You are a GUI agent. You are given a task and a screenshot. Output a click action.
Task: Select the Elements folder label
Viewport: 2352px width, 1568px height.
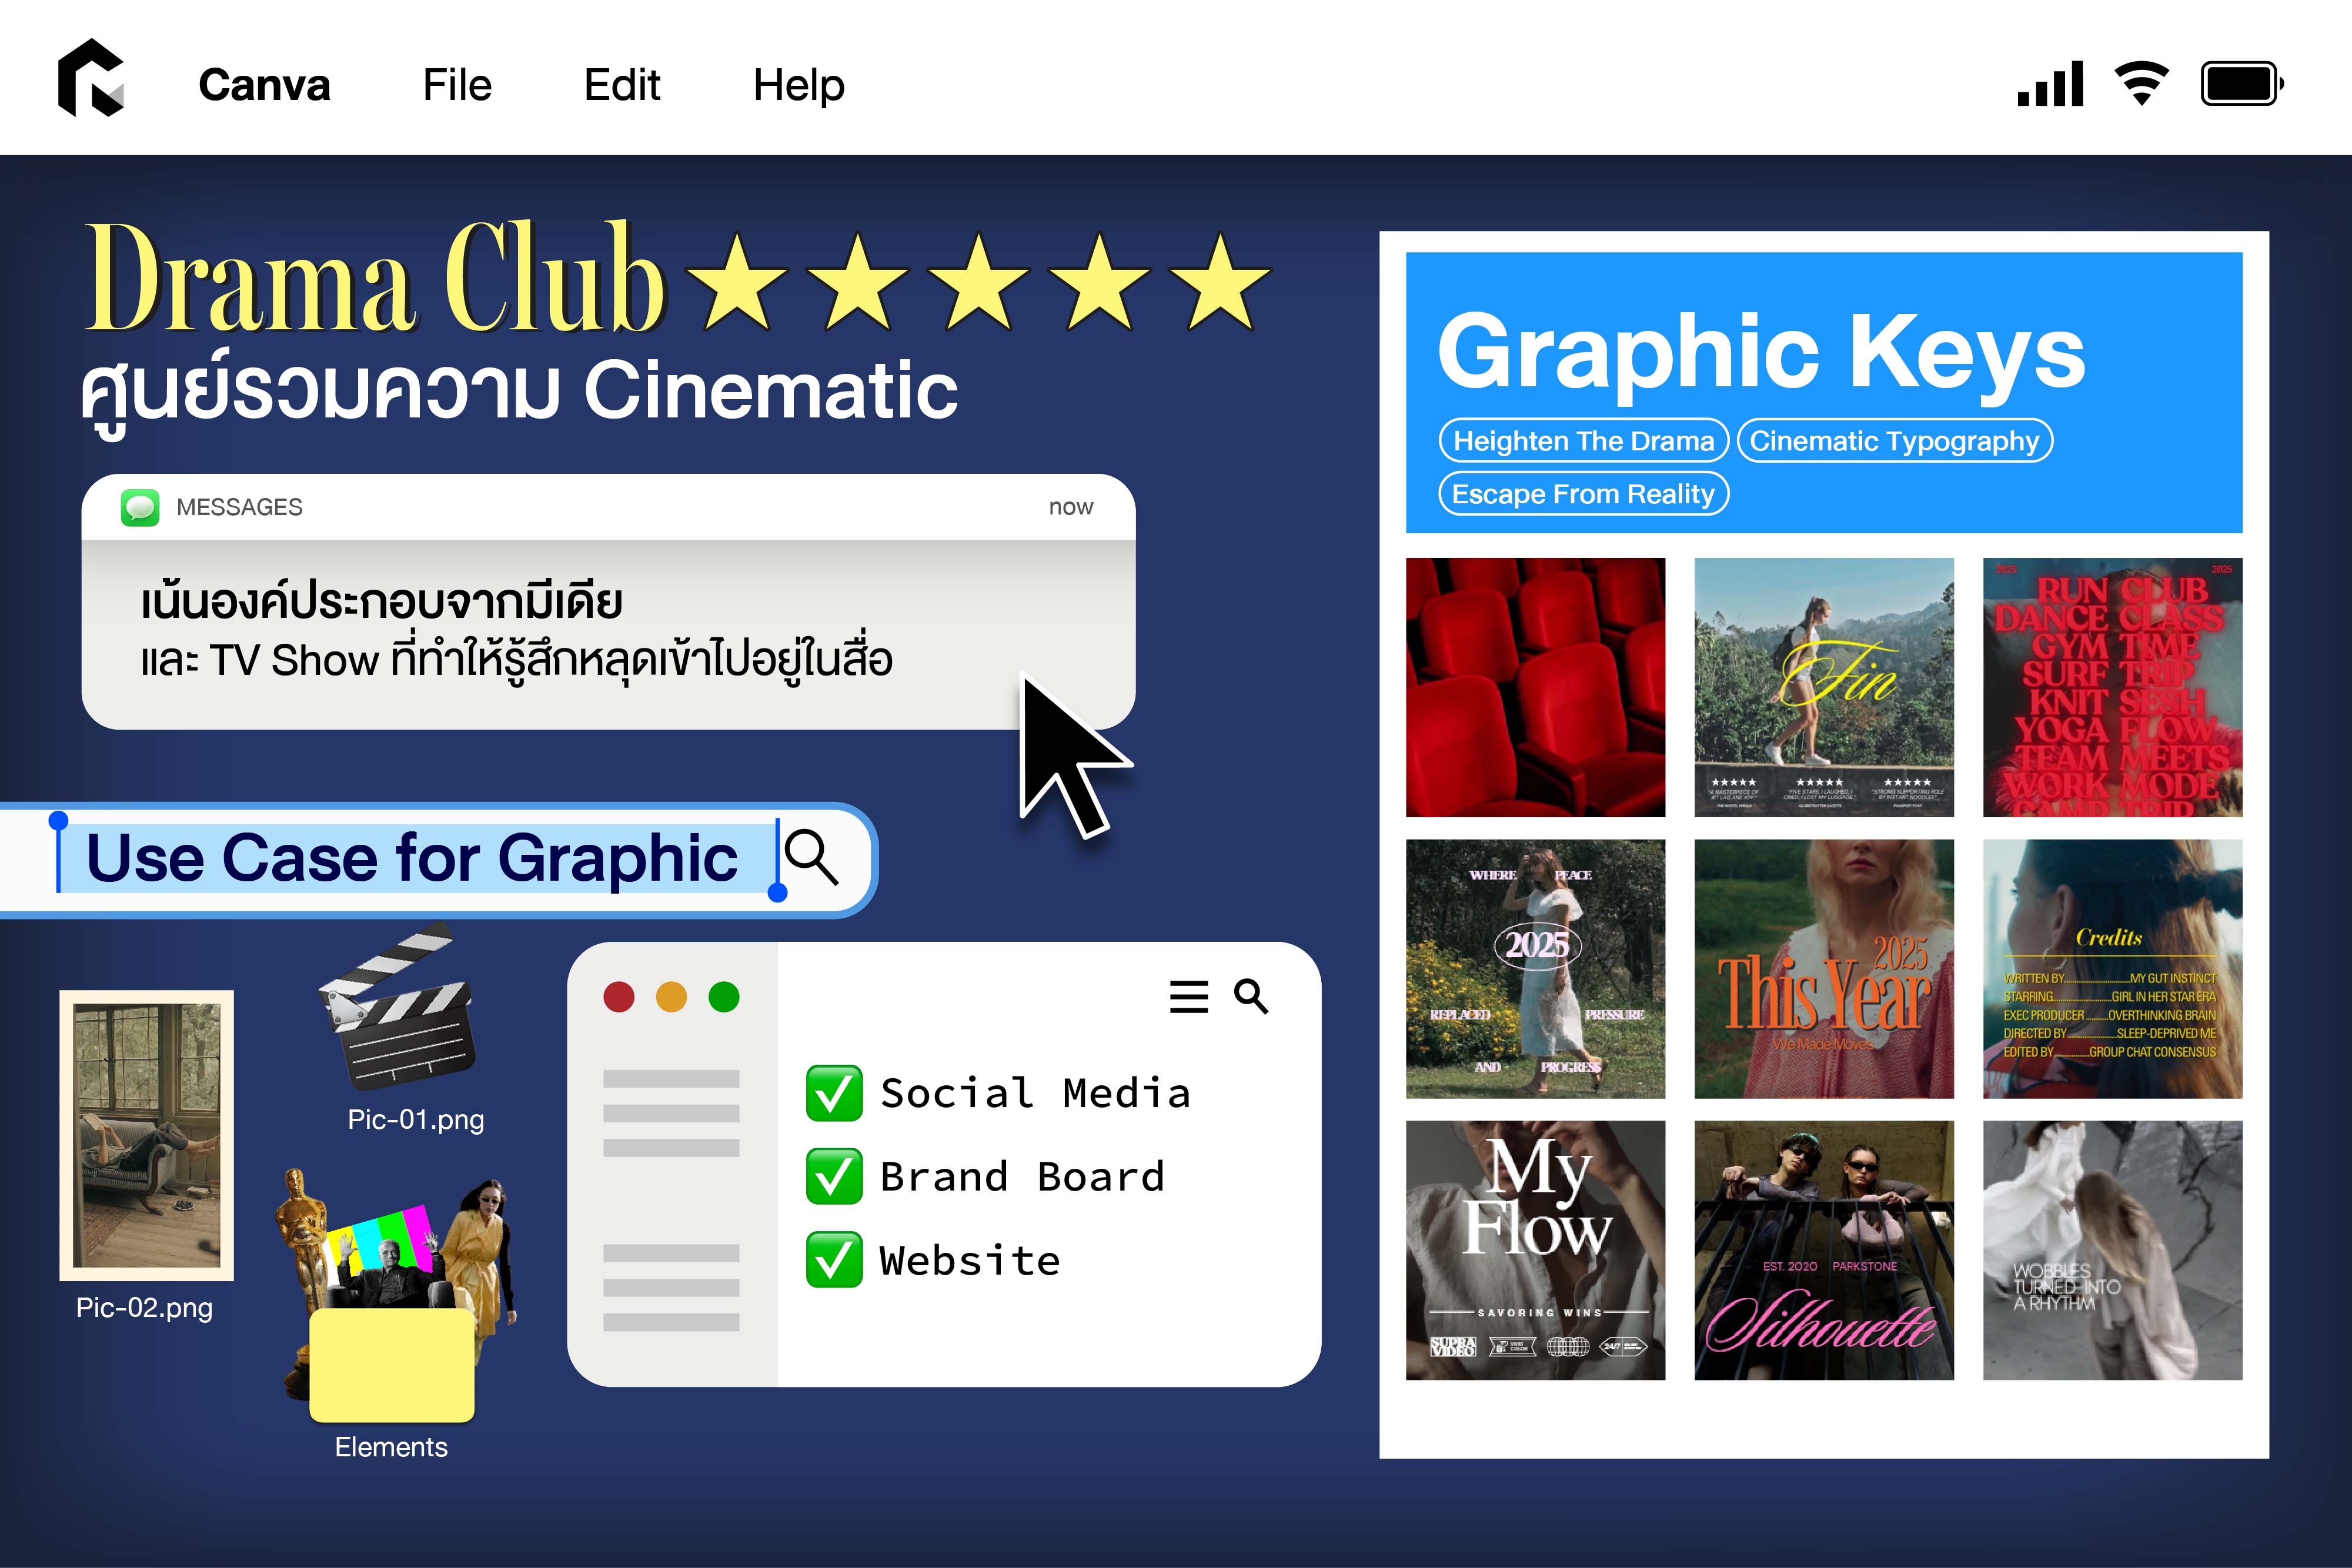point(391,1447)
